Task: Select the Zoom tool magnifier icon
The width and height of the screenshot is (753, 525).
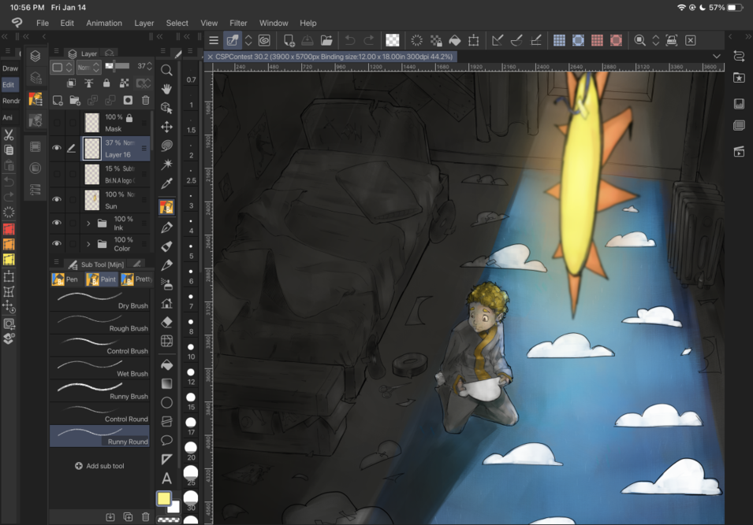Action: (x=166, y=71)
